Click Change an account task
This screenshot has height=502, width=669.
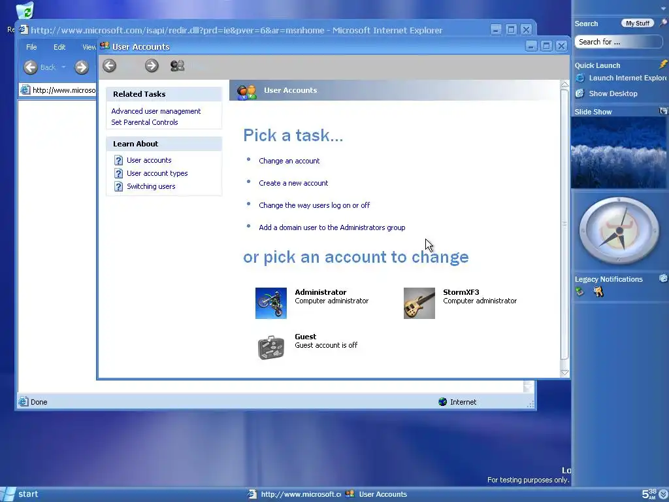(x=289, y=161)
